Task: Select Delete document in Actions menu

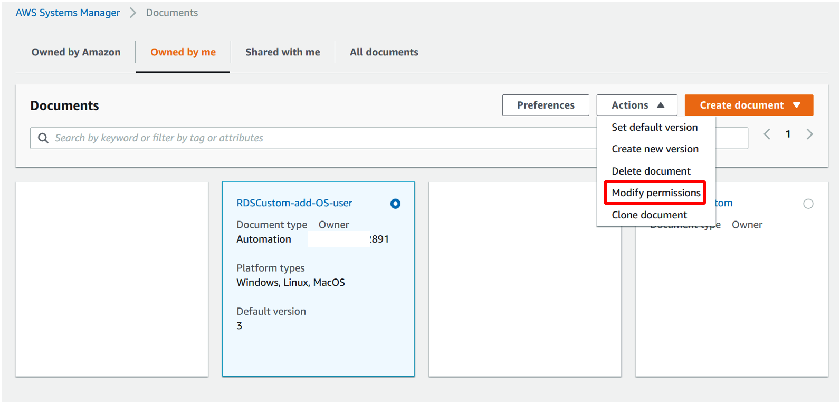Action: (651, 171)
